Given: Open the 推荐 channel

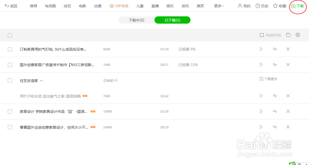Looking at the screenshot, I should [x=33, y=6].
